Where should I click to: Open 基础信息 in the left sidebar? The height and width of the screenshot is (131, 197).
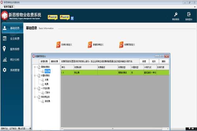[12, 28]
